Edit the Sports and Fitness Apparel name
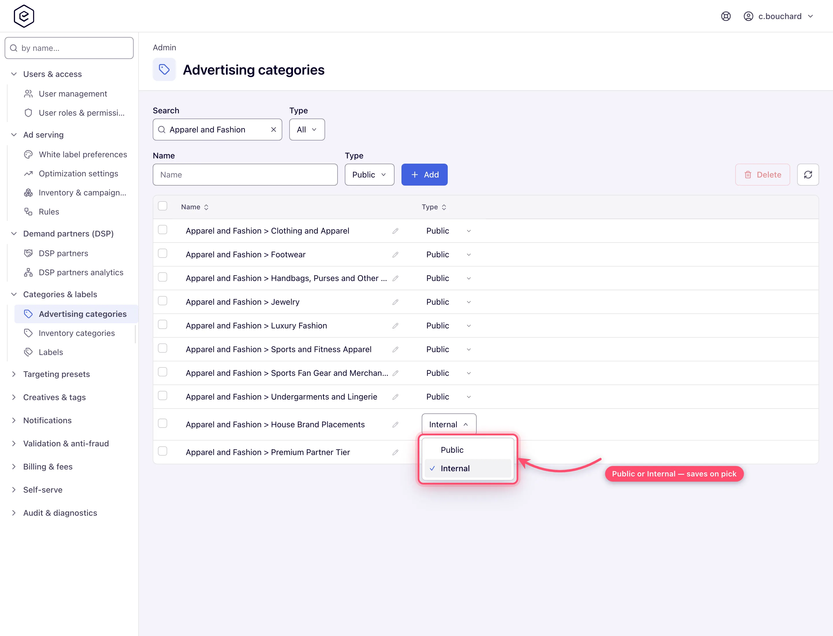This screenshot has width=833, height=636. point(395,350)
